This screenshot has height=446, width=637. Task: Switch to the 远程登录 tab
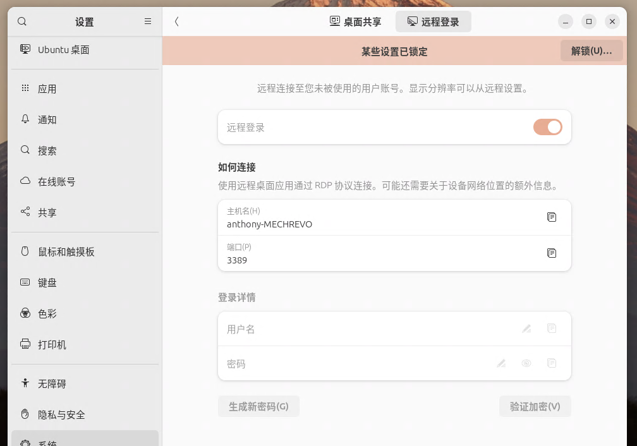click(434, 21)
